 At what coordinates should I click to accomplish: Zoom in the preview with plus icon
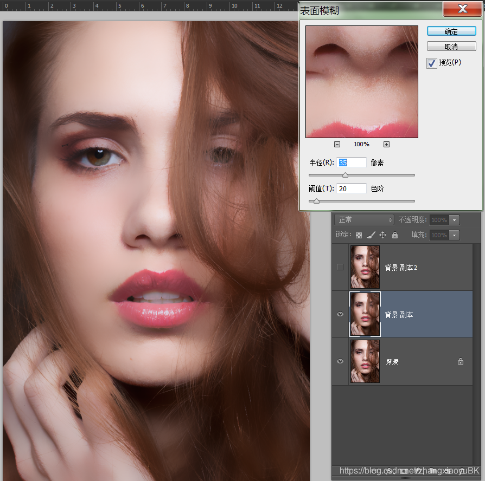[386, 144]
